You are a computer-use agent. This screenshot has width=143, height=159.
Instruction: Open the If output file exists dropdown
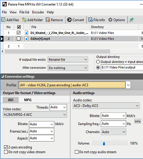click(x=68, y=59)
